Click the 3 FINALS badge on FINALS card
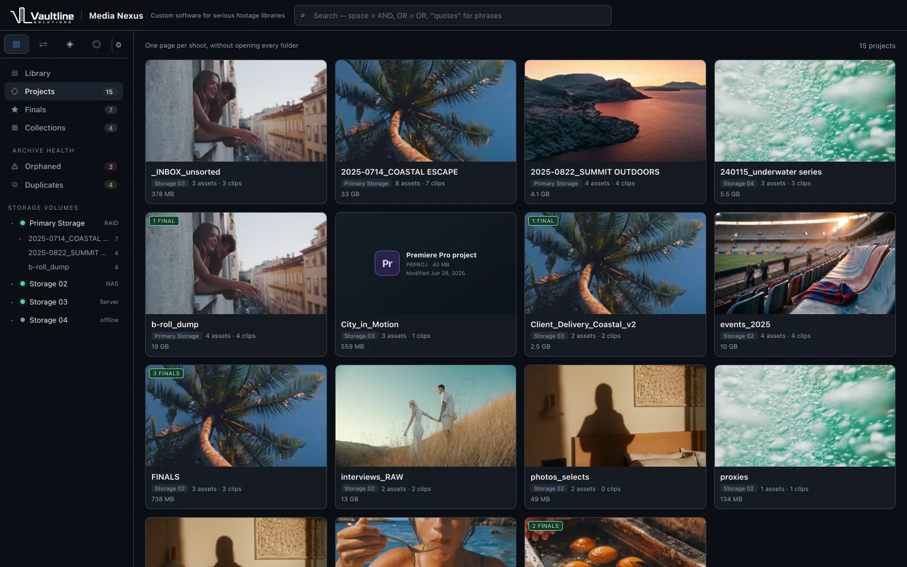 click(166, 374)
